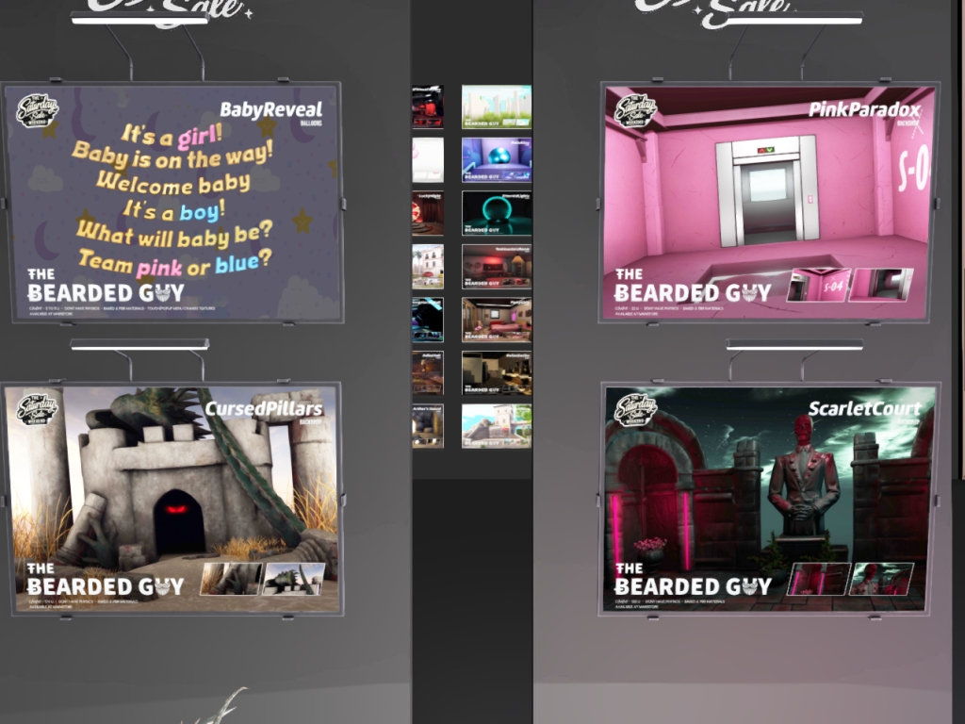Click The Bearded Guy logo on BabyReveal poster
The image size is (965, 724).
106,286
